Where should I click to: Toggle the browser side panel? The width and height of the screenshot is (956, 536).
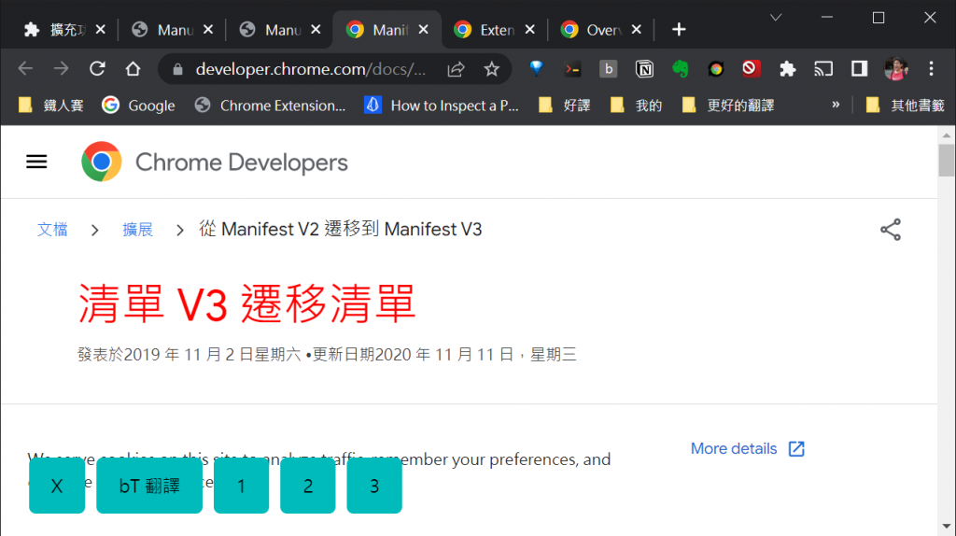click(860, 69)
